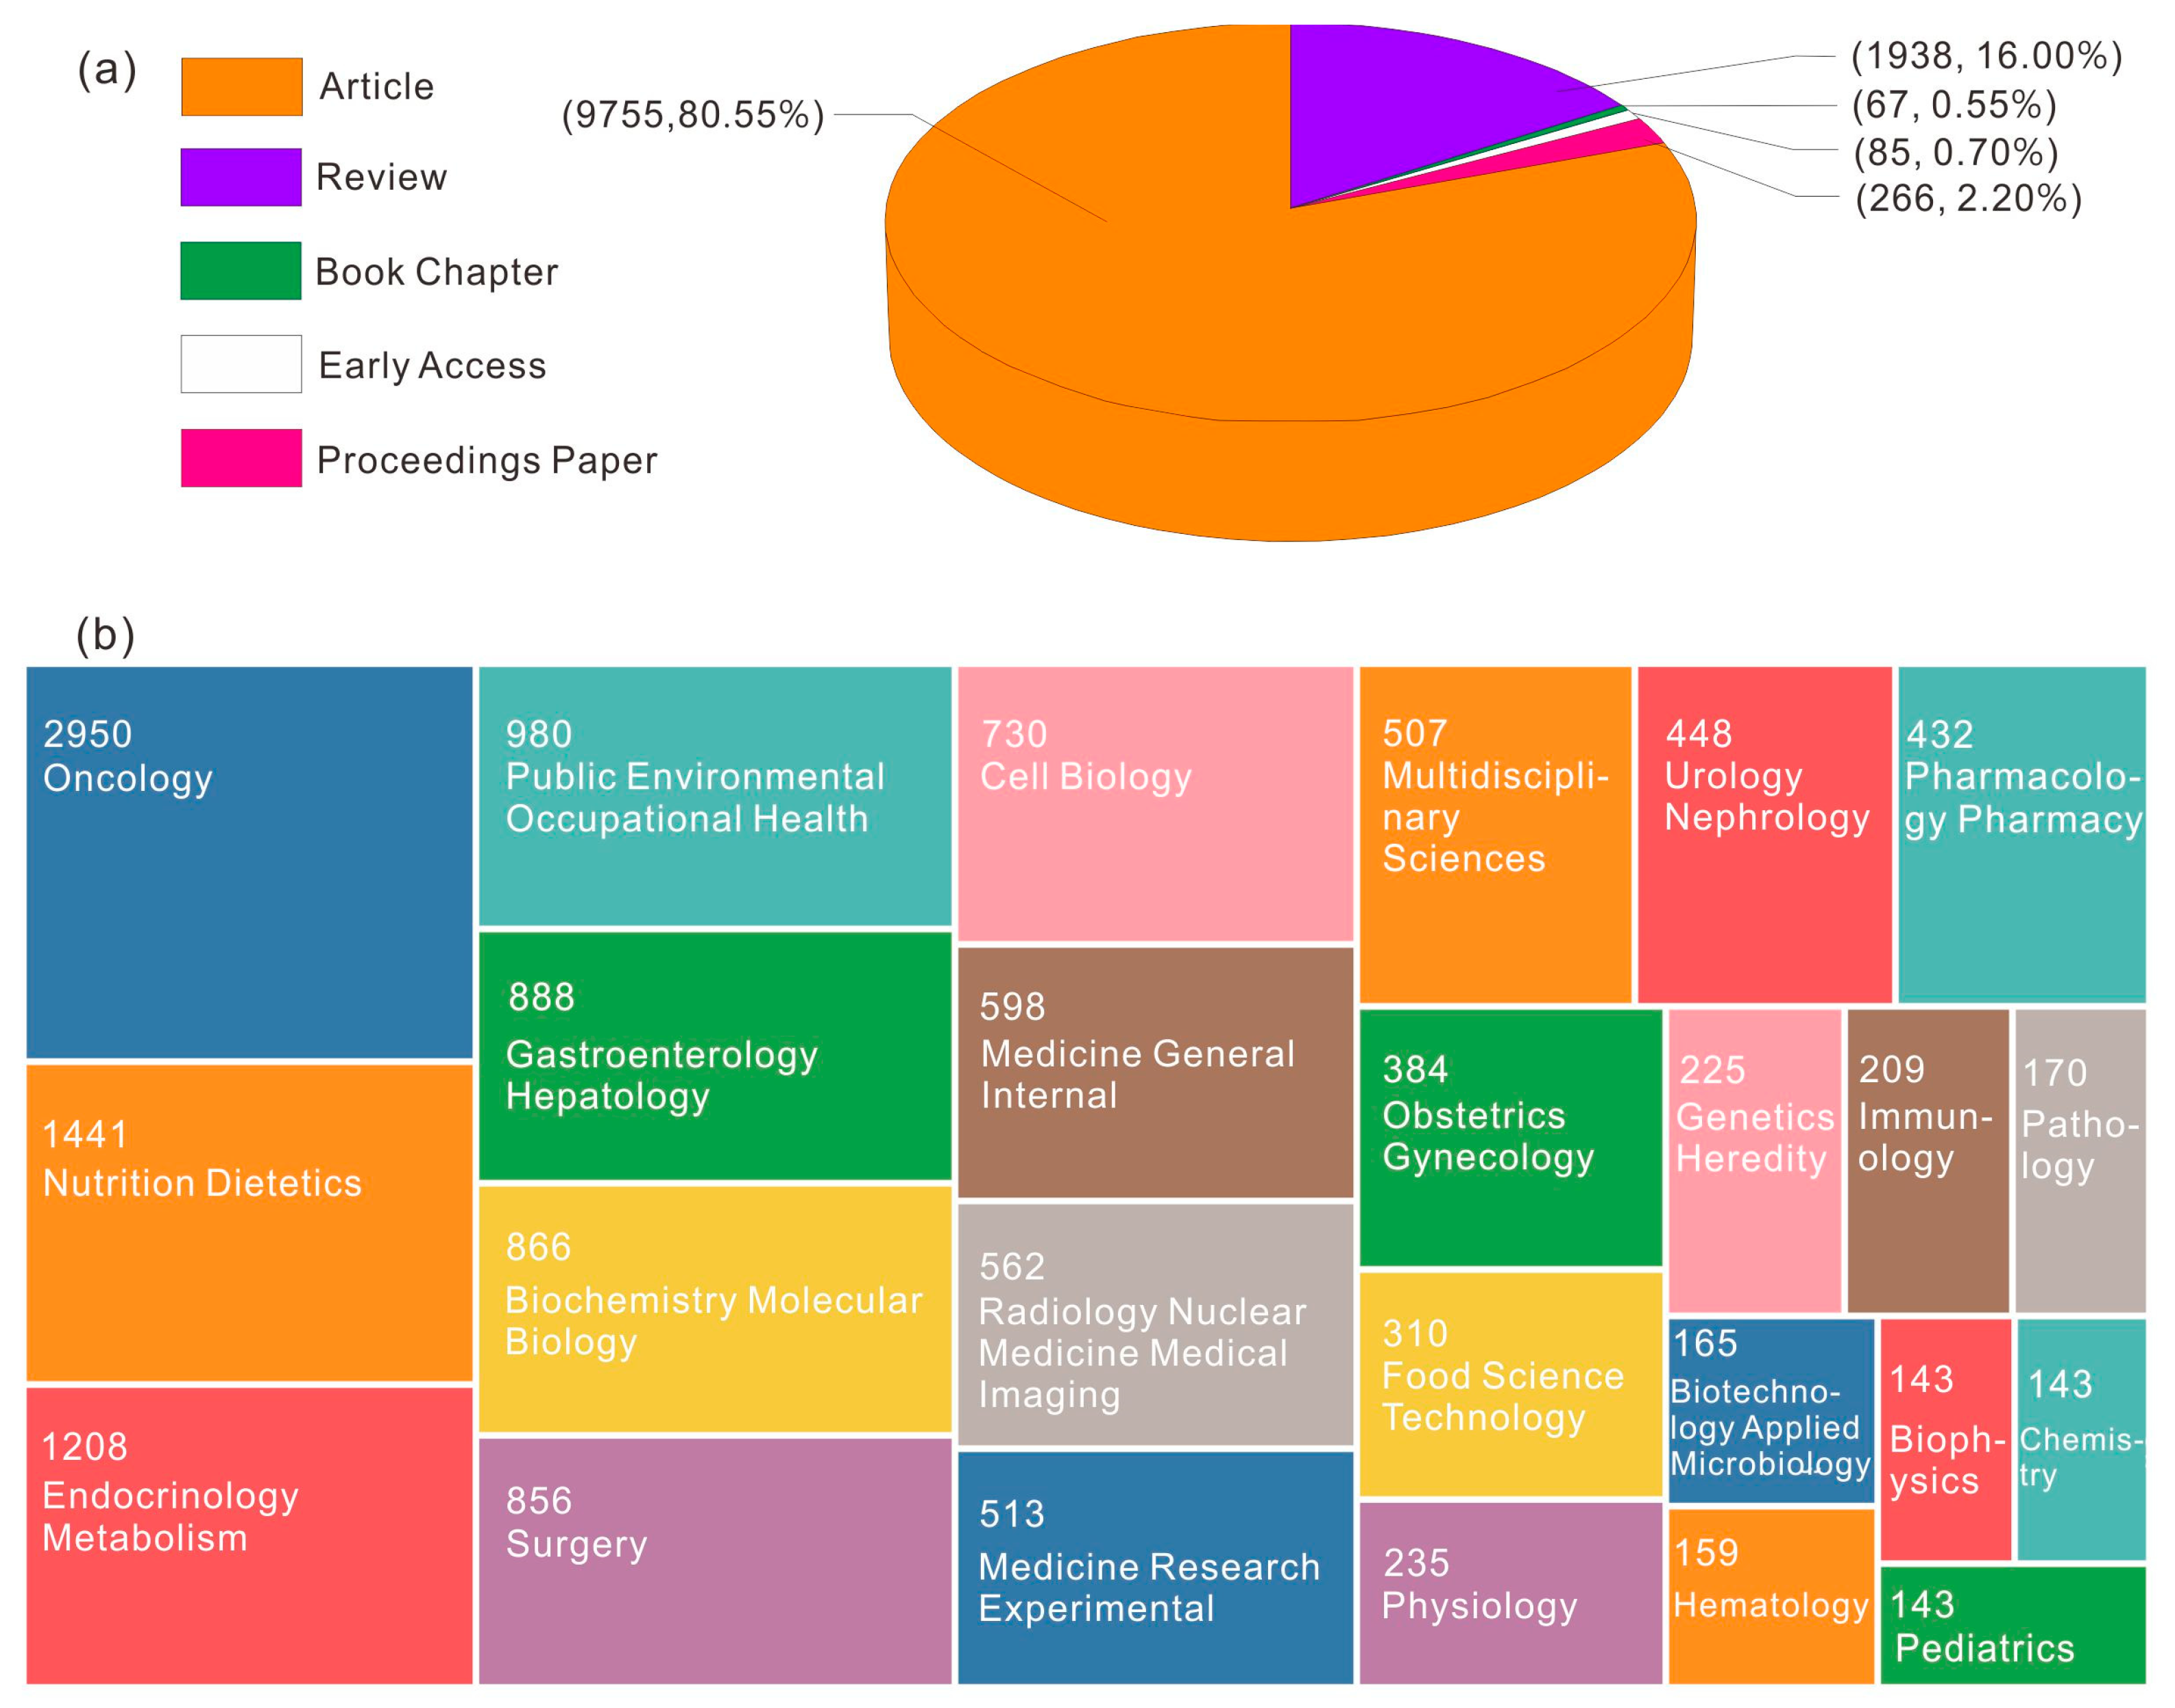The width and height of the screenshot is (2175, 1708).
Task: Click the 266, 2.20% pie label
Action: pyautogui.click(x=1967, y=198)
